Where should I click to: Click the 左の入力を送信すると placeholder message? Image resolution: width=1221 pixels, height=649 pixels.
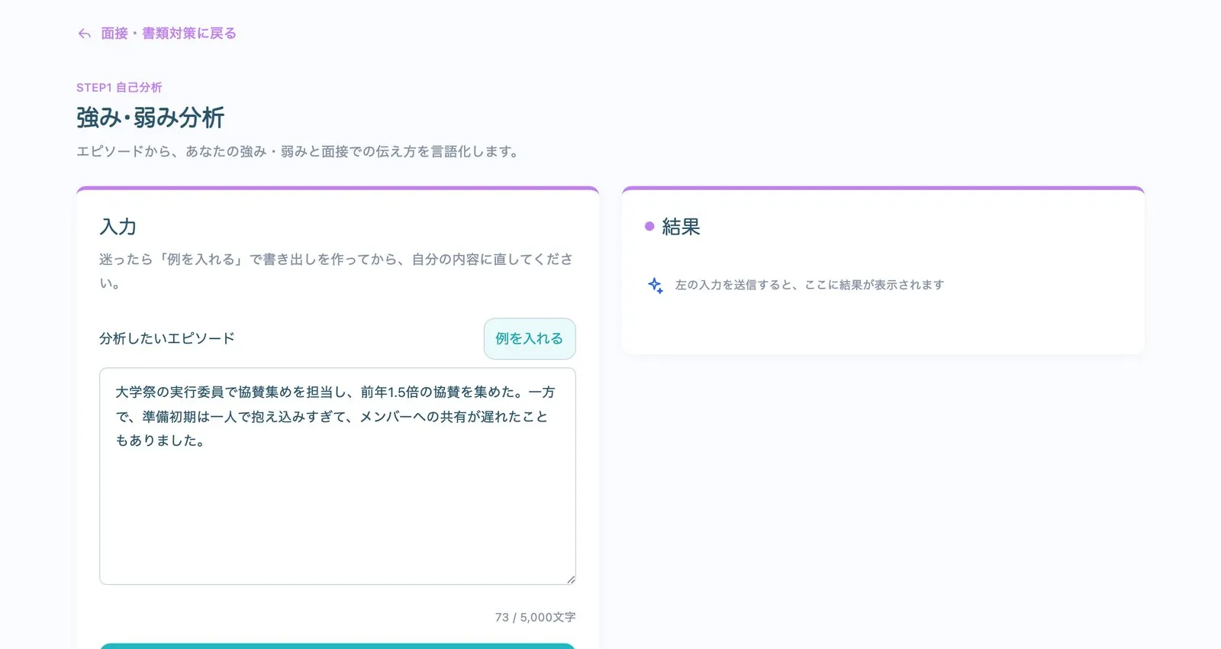pyautogui.click(x=809, y=285)
